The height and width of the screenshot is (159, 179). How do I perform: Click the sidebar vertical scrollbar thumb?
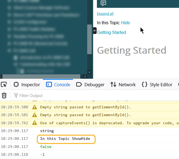[89, 39]
